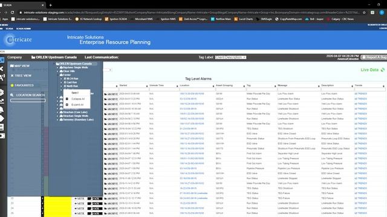This screenshot has width=387, height=217.
Task: Click the Intricate logo in the header
Action: (18, 40)
